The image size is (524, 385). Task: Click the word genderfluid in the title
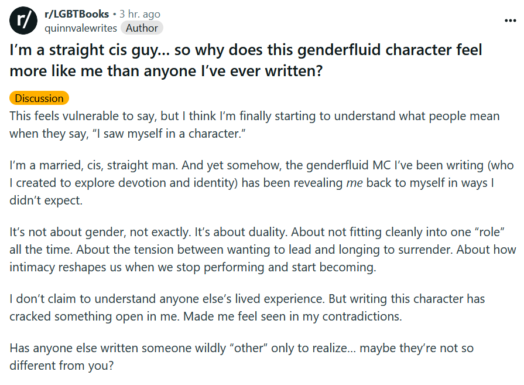[339, 50]
